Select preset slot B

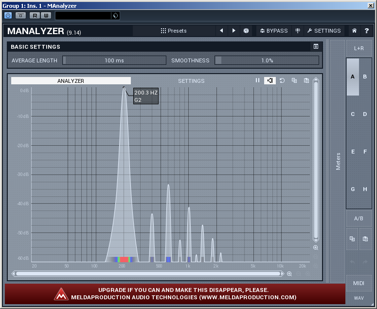tap(365, 77)
